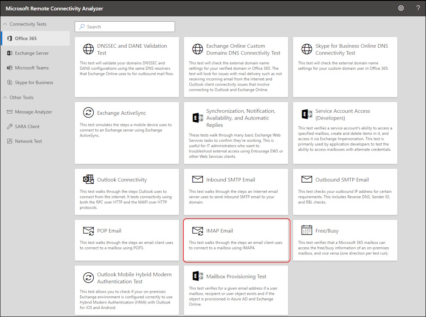Click the Message Analyzer envelope icon
Image resolution: width=426 pixels, height=317 pixels.
coord(9,112)
